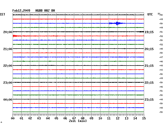Select the DC value -47
The image size is (164, 125).
click(161, 57)
